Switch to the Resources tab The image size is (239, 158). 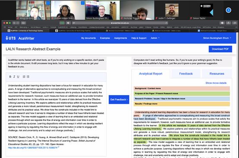(217, 74)
